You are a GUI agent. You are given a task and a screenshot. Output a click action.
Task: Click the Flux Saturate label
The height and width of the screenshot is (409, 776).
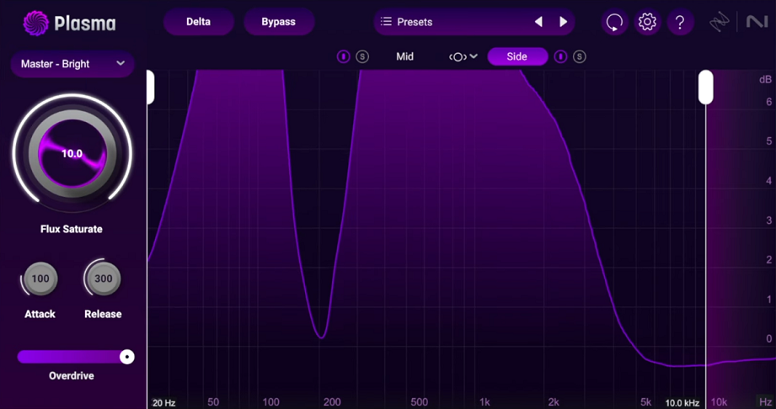[72, 229]
